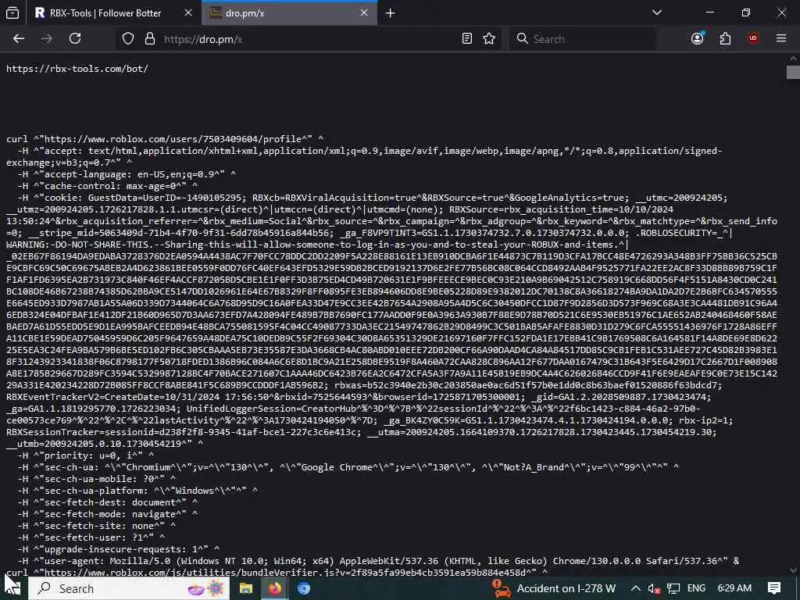Toggle reader view for this page
Viewport: 800px width, 600px height.
467,39
